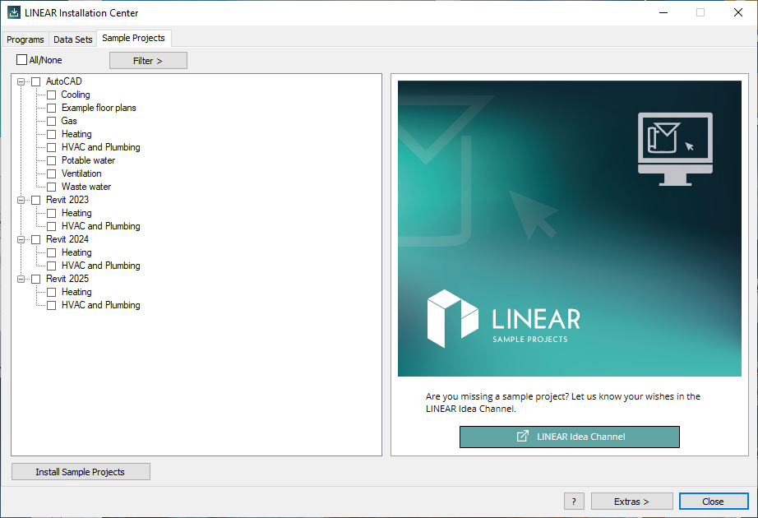The width and height of the screenshot is (758, 518).
Task: Enable the Revit 2024 HVAC and Plumbing checkbox
Action: tap(51, 266)
